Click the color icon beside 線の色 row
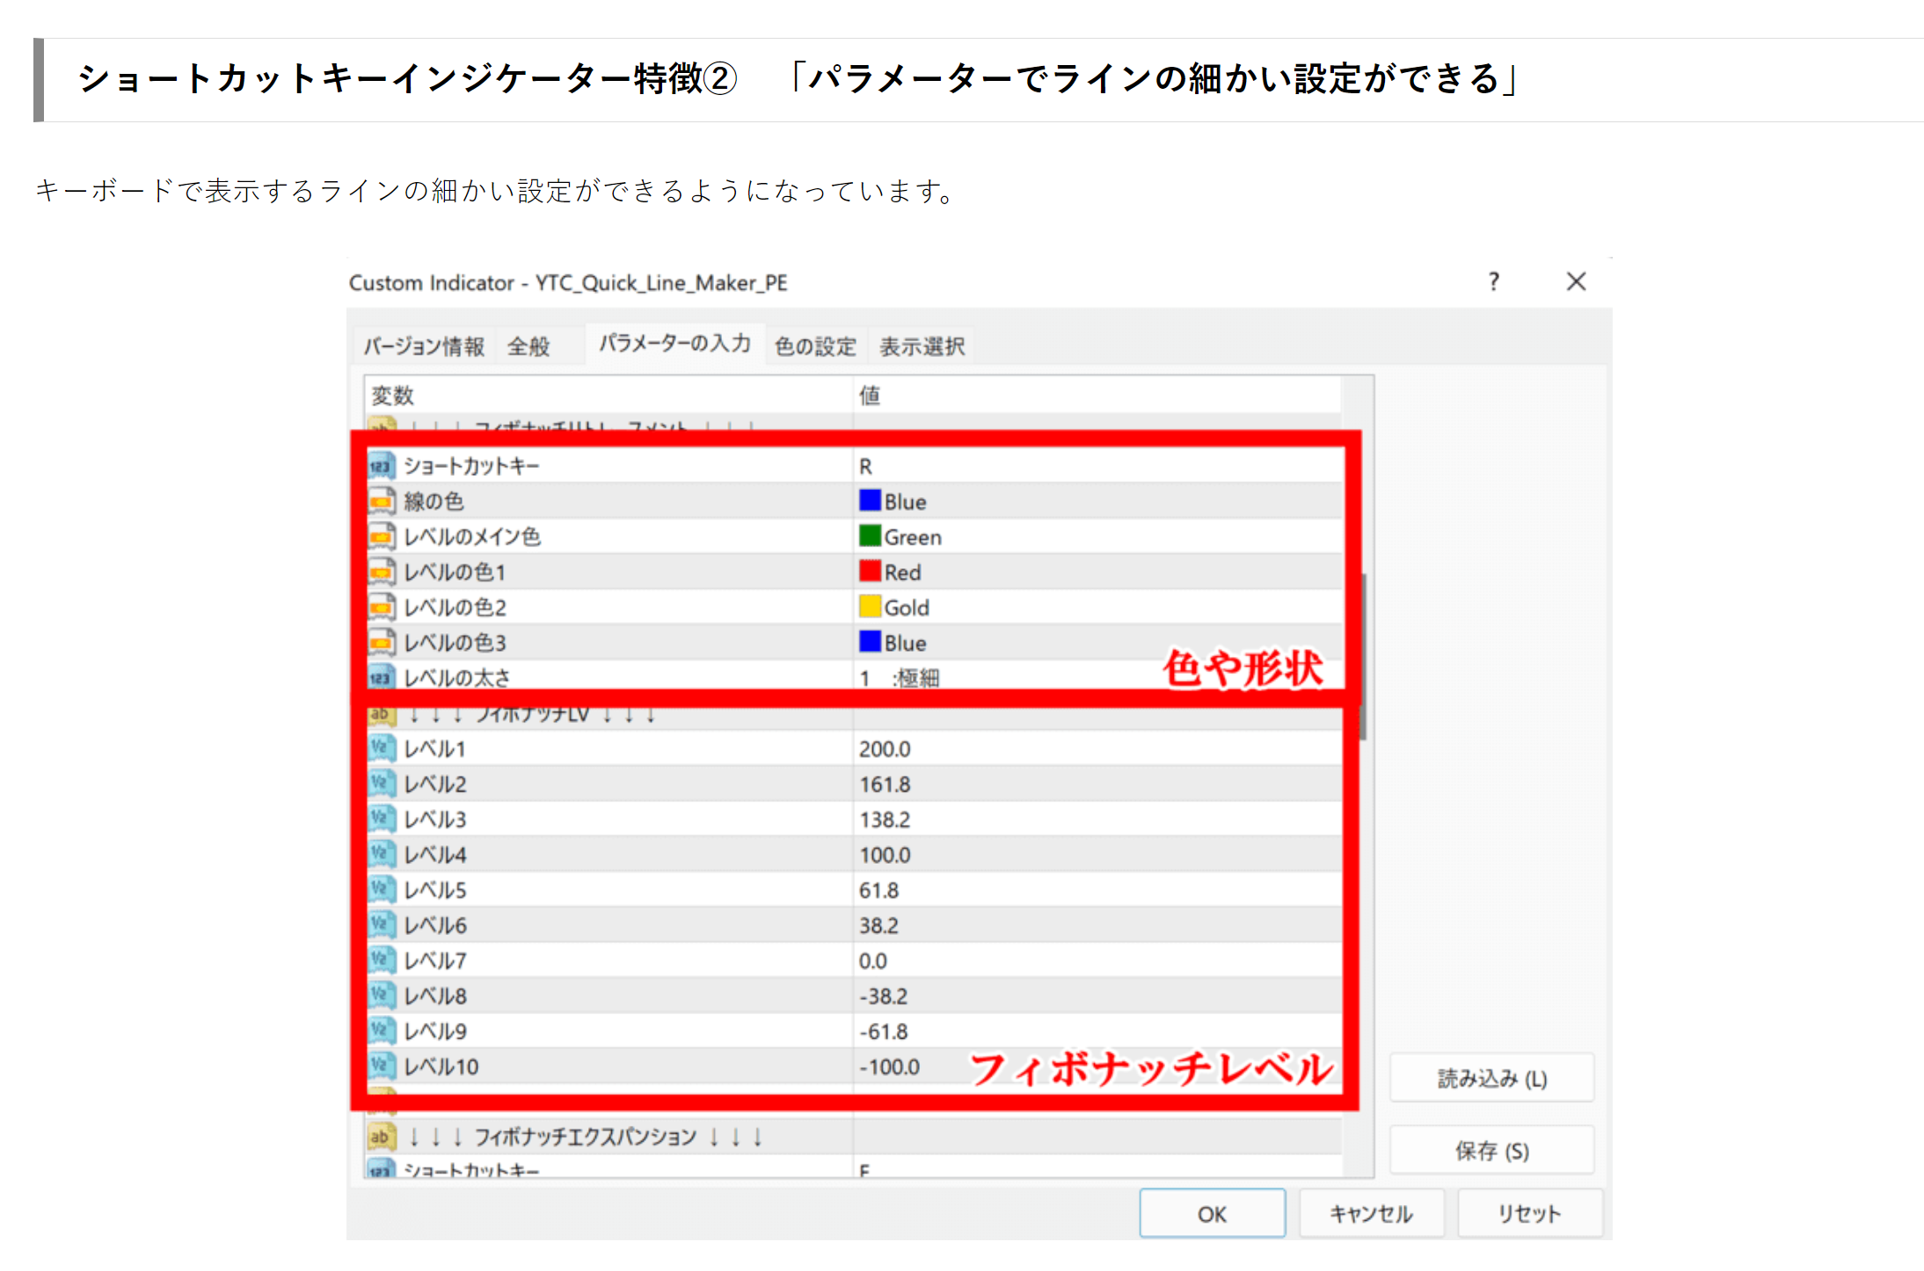The height and width of the screenshot is (1271, 1924). click(x=381, y=501)
